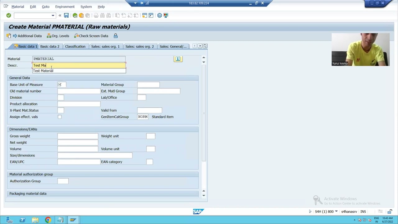Open Chrome from the taskbar
This screenshot has height=224, width=398.
tap(48, 220)
